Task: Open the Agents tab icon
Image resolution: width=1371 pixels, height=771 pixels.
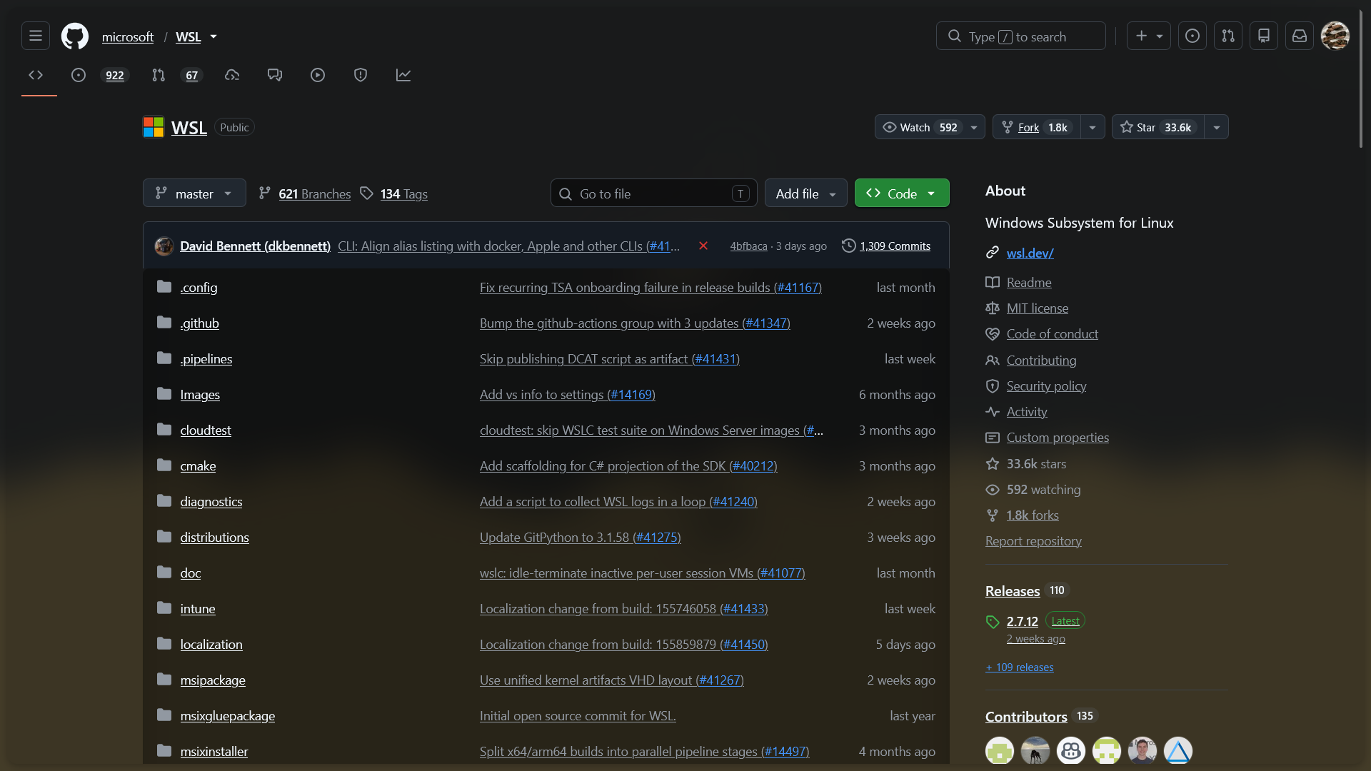Action: point(232,75)
